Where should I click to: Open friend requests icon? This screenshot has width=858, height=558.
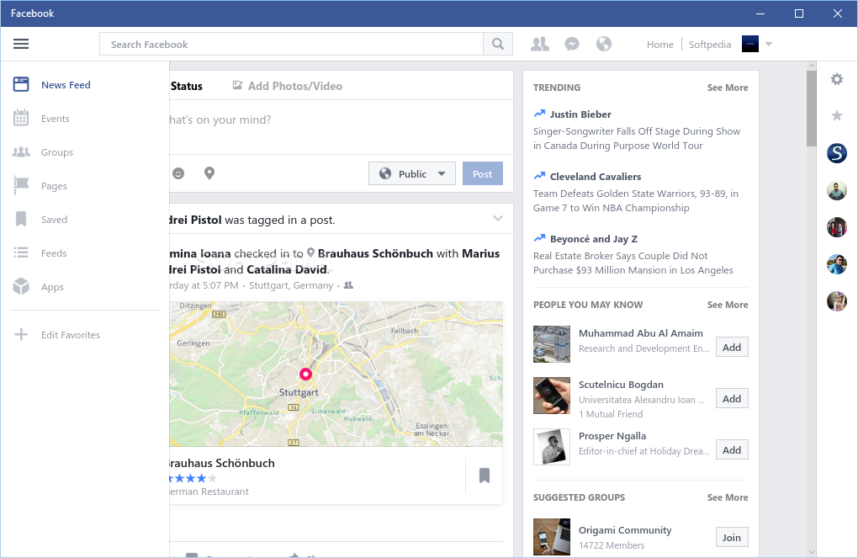pyautogui.click(x=539, y=44)
